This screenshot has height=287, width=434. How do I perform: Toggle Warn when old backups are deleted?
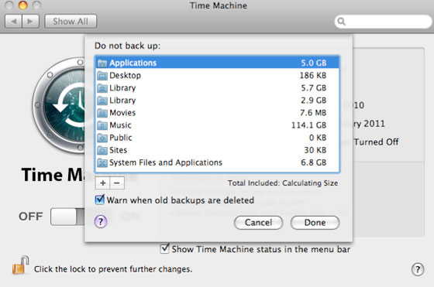point(100,200)
